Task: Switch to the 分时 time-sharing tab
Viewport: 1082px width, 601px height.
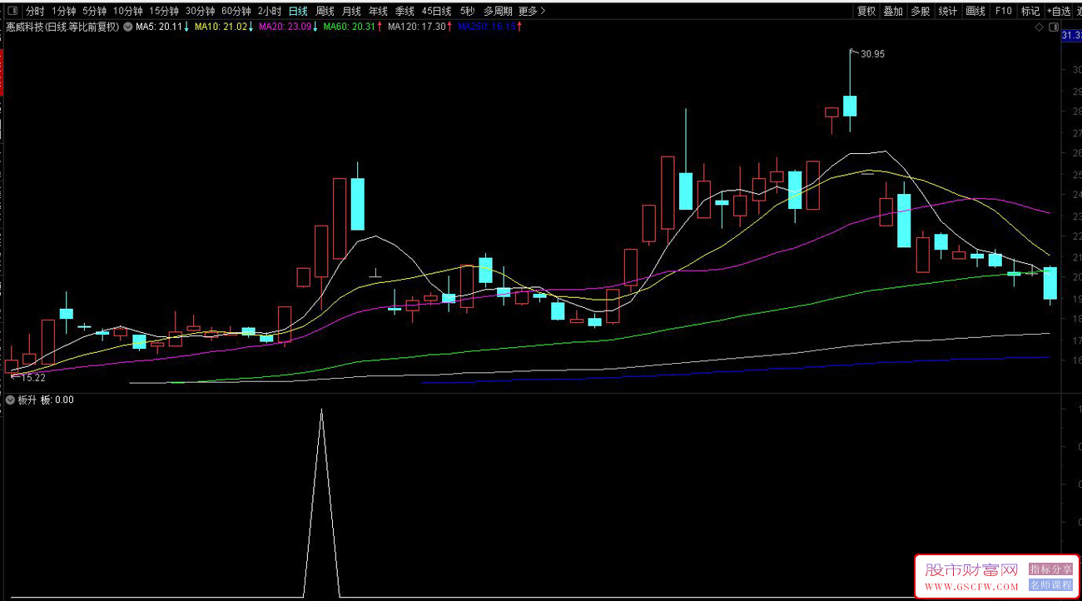Action: point(35,12)
